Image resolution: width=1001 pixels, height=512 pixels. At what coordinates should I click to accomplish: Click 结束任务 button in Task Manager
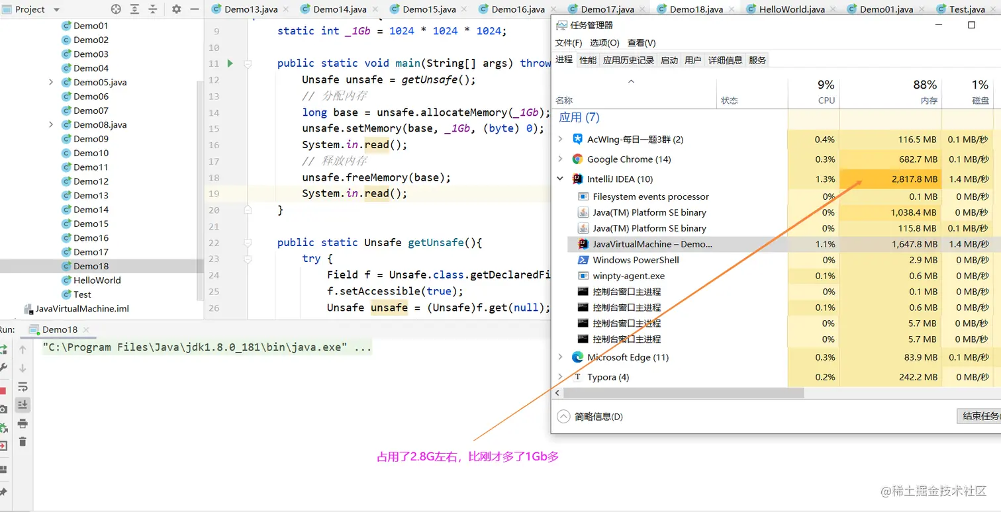(978, 416)
